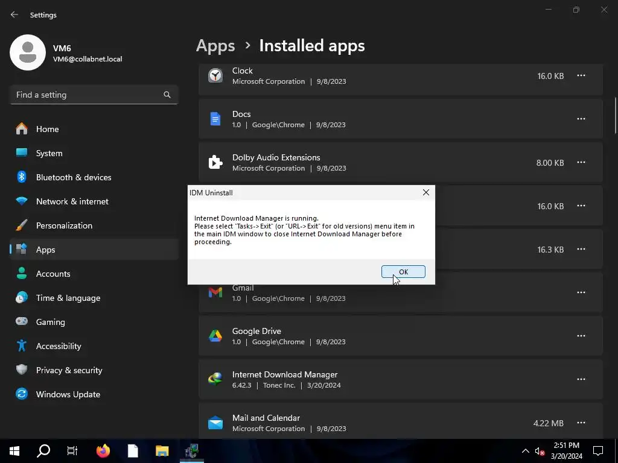Open Bluetooth & devices settings
Image resolution: width=618 pixels, height=463 pixels.
coord(94,177)
